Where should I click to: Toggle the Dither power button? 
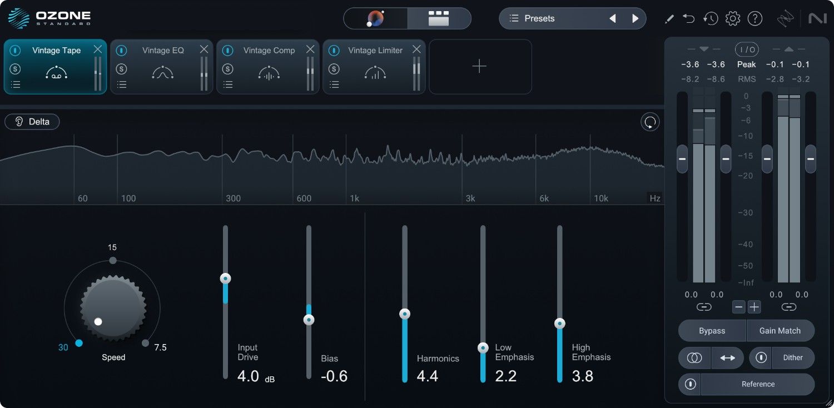(761, 358)
